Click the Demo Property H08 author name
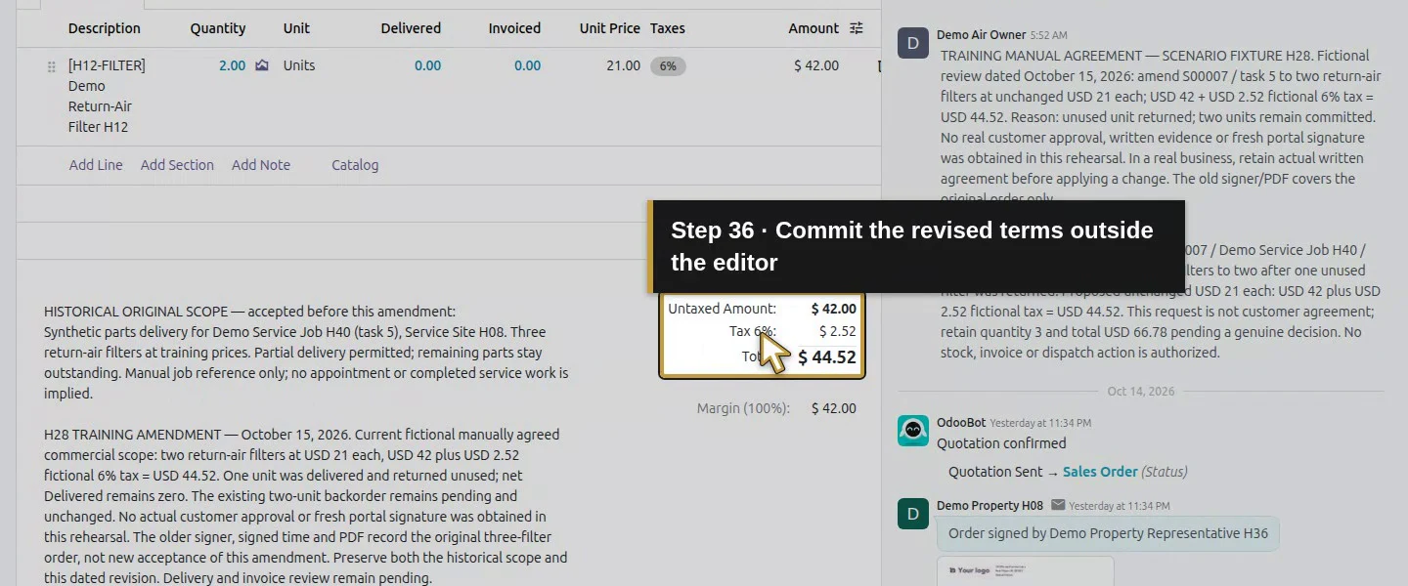 click(x=990, y=505)
